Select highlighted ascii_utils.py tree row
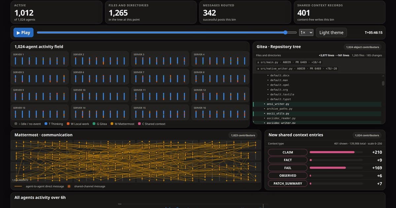This screenshot has width=396, height=208. [x=317, y=113]
